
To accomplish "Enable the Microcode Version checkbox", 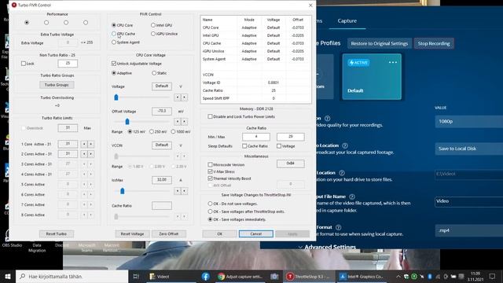I will (210, 164).
